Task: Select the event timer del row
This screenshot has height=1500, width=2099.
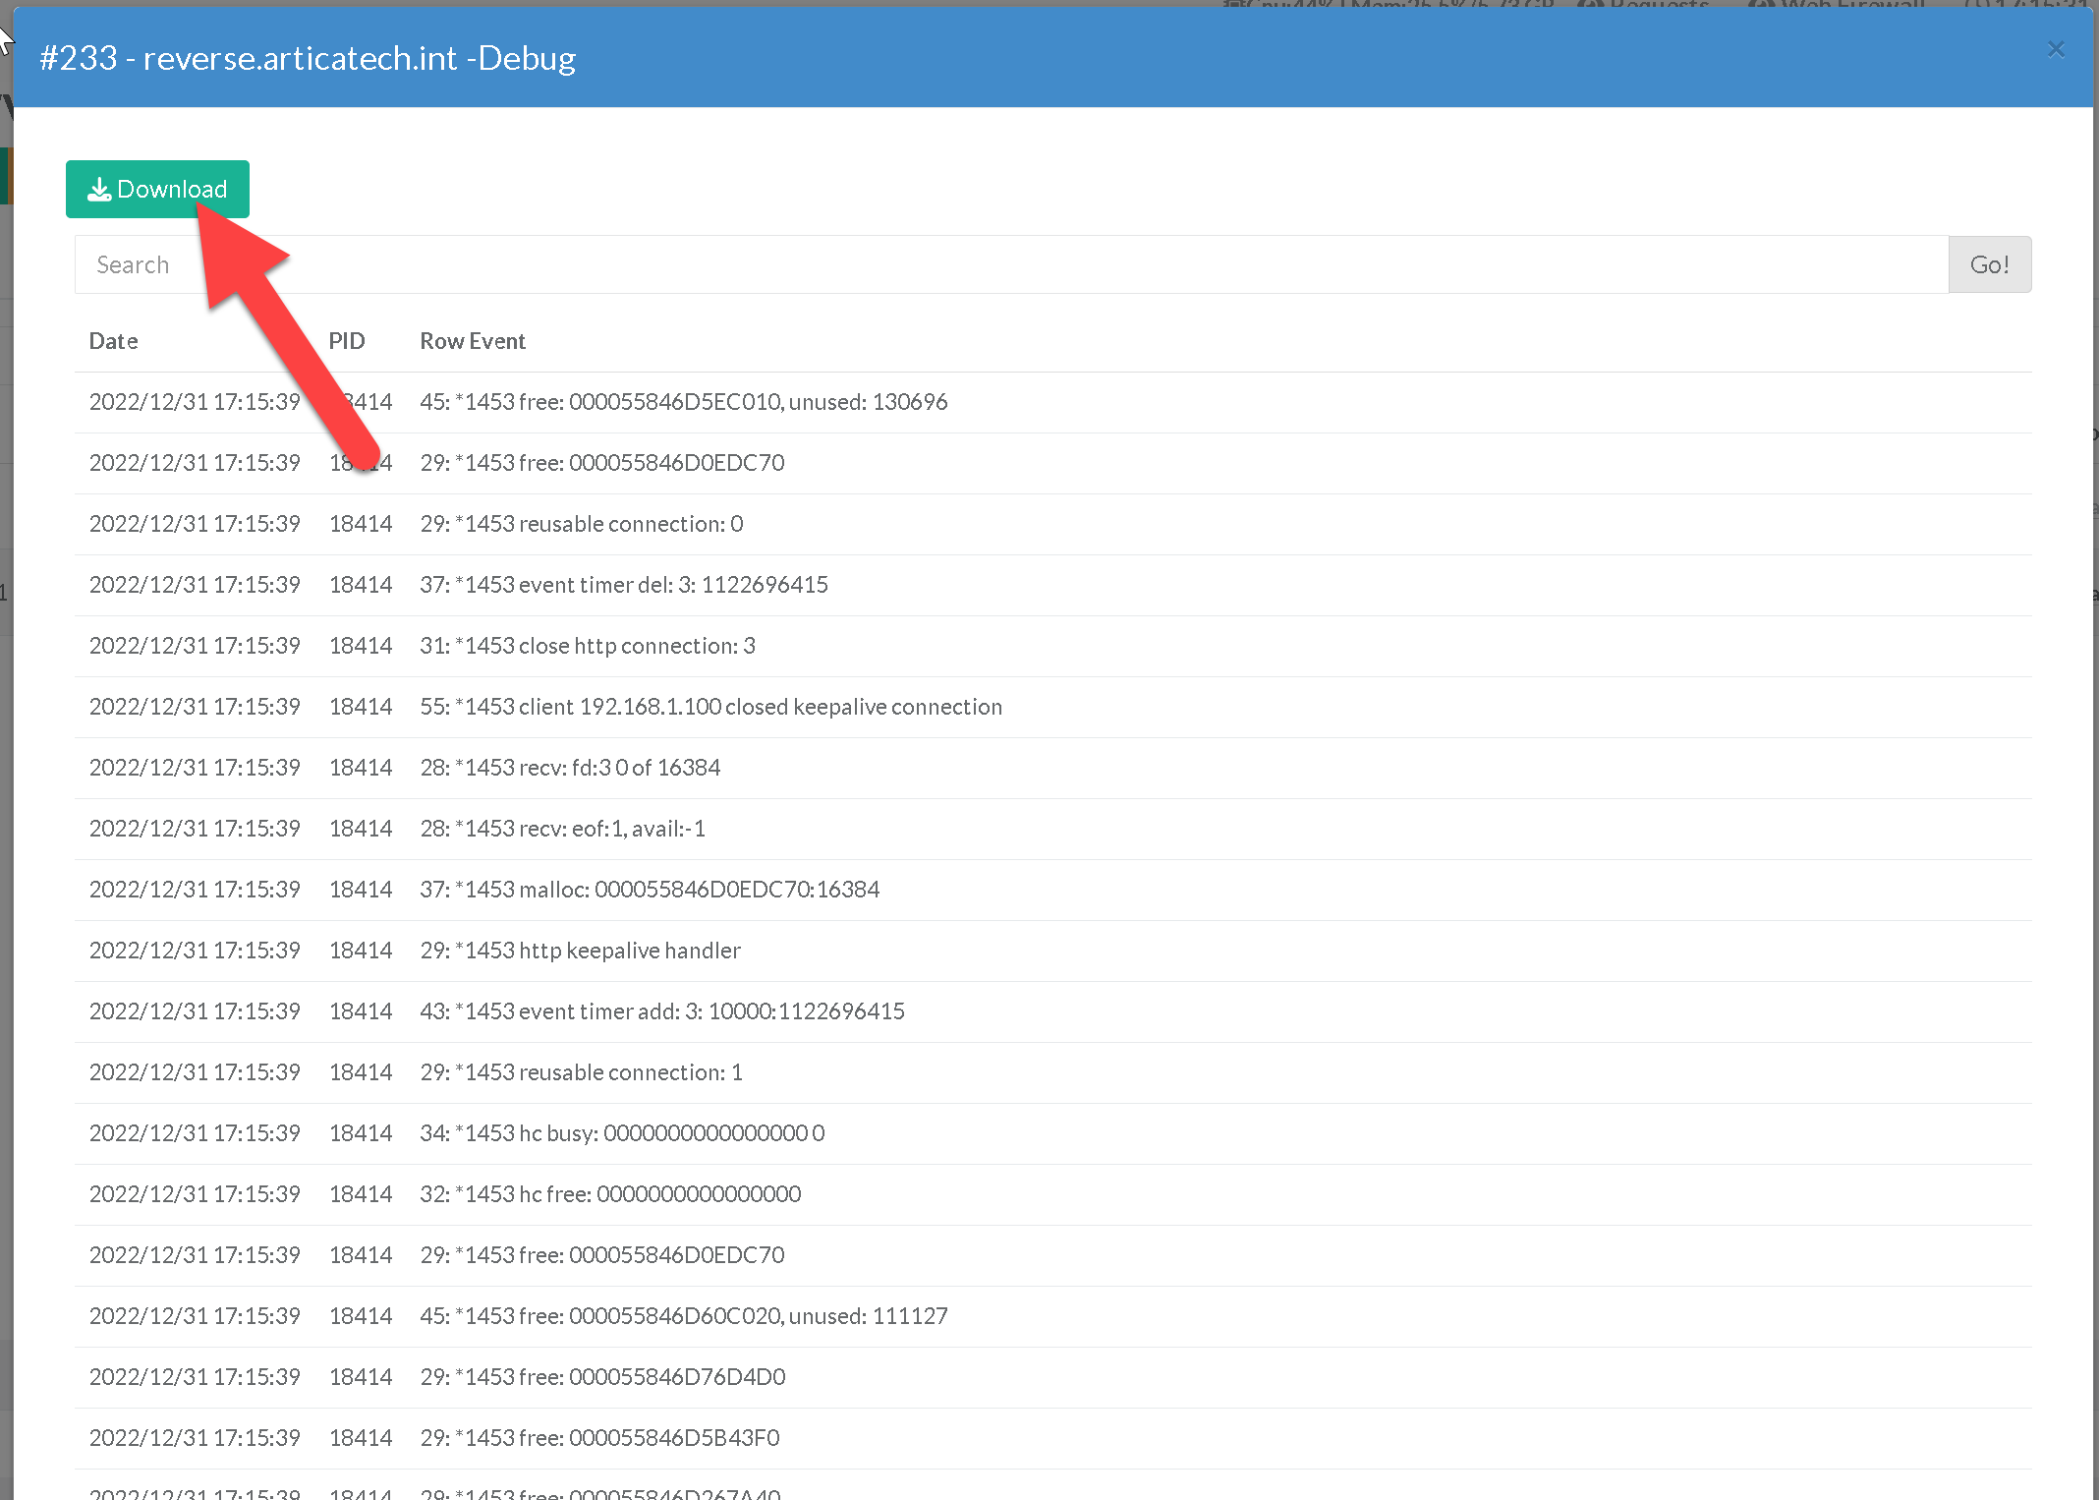Action: [x=623, y=585]
